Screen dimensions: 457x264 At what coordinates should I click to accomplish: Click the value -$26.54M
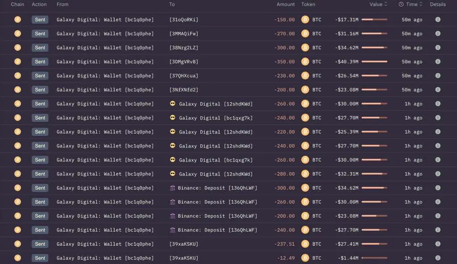coord(347,76)
